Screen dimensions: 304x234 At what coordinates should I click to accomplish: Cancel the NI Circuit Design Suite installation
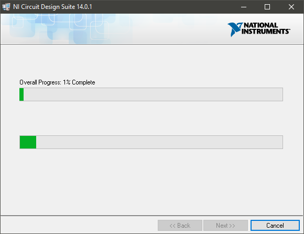pyautogui.click(x=275, y=226)
